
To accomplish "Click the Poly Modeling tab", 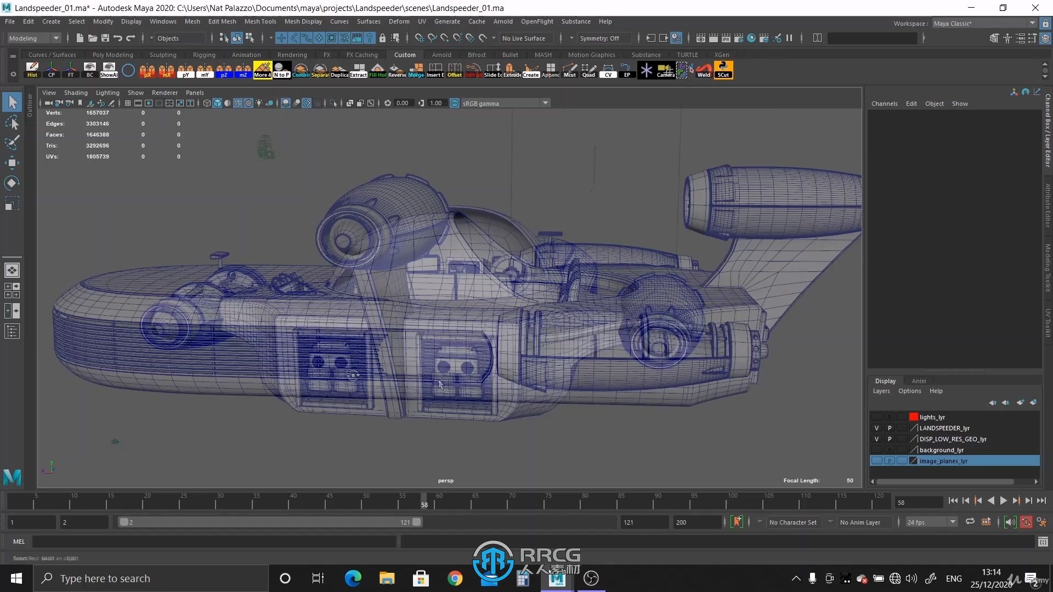I will click(113, 55).
